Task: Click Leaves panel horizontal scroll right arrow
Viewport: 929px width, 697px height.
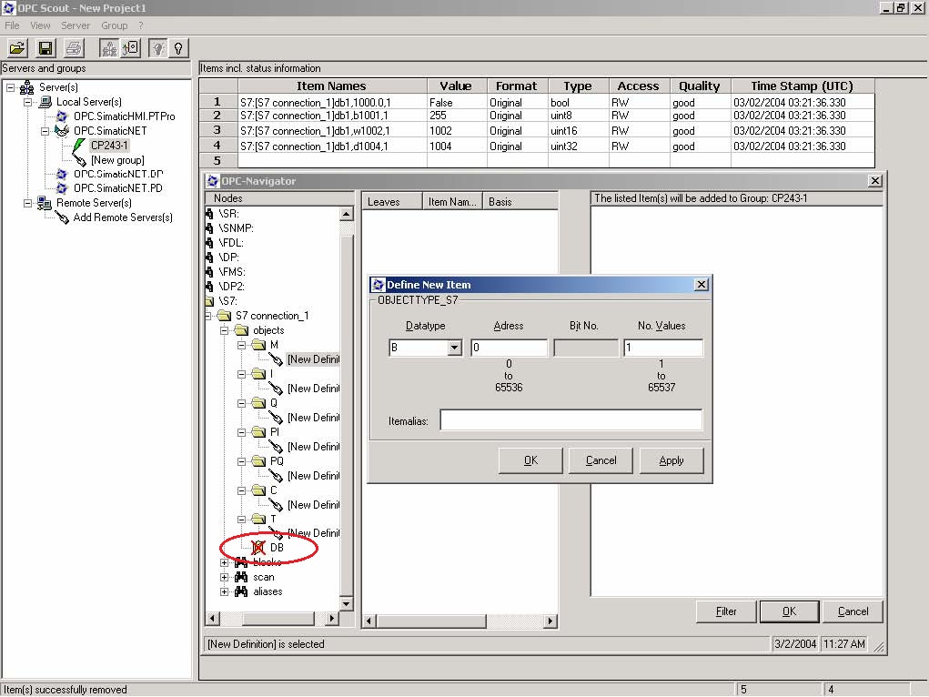Action: point(550,621)
